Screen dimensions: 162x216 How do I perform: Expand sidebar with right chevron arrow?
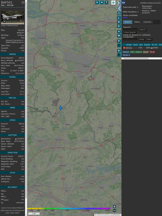tap(119, 3)
